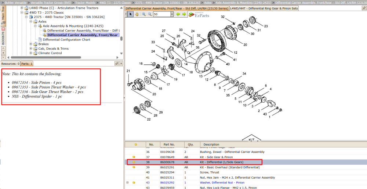367x189 pixels.
Task: Click the Axles folder icon
Action: [35, 22]
